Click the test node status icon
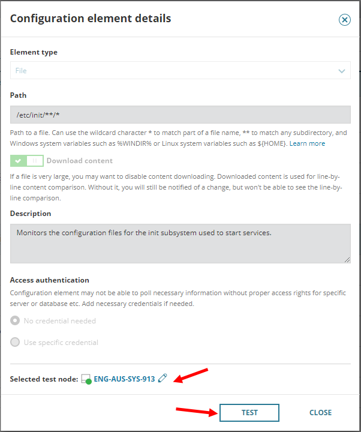361x432 pixels. 86,379
